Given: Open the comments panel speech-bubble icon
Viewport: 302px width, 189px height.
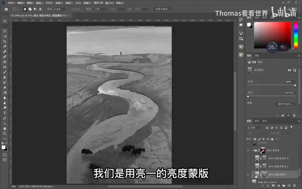Looking at the screenshot, I should point(241,25).
